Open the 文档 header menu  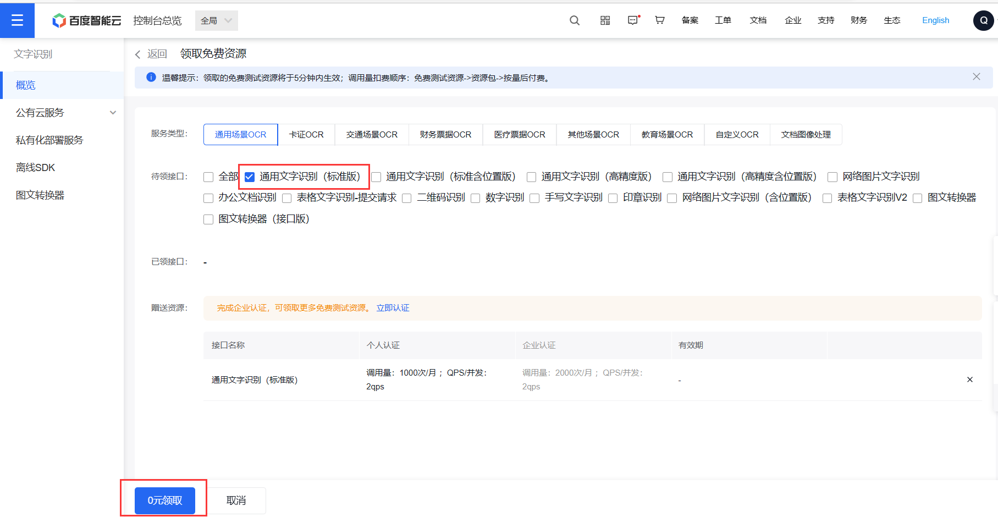click(x=758, y=20)
